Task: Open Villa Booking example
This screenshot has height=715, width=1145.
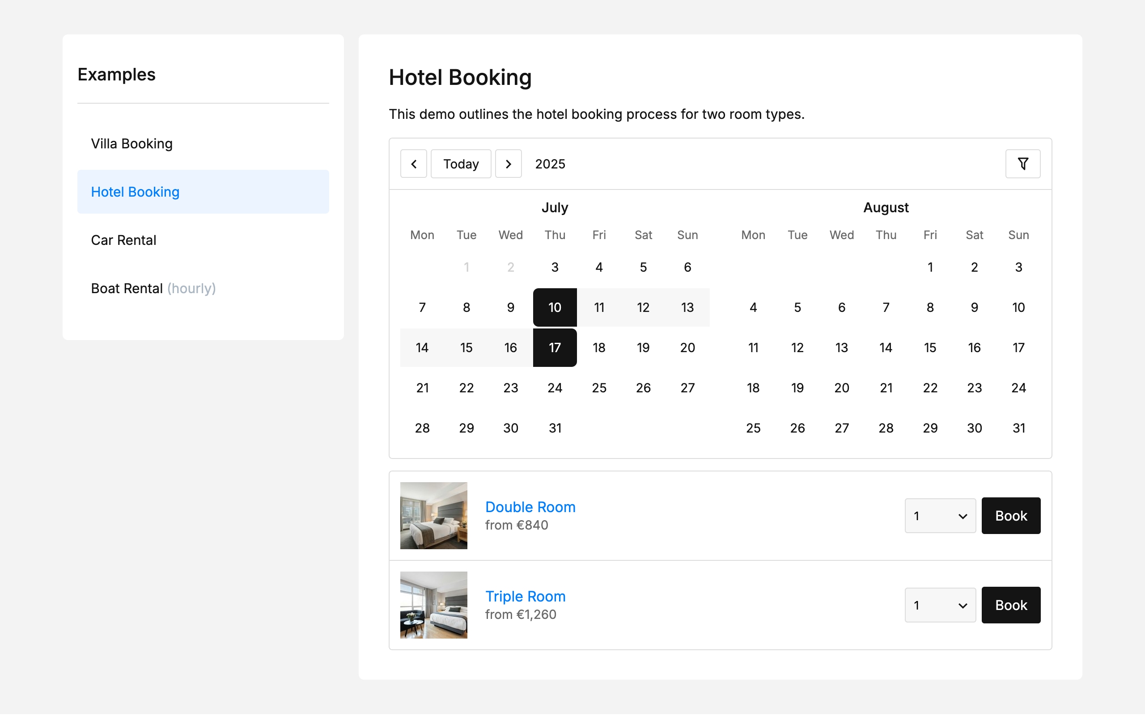Action: 203,143
